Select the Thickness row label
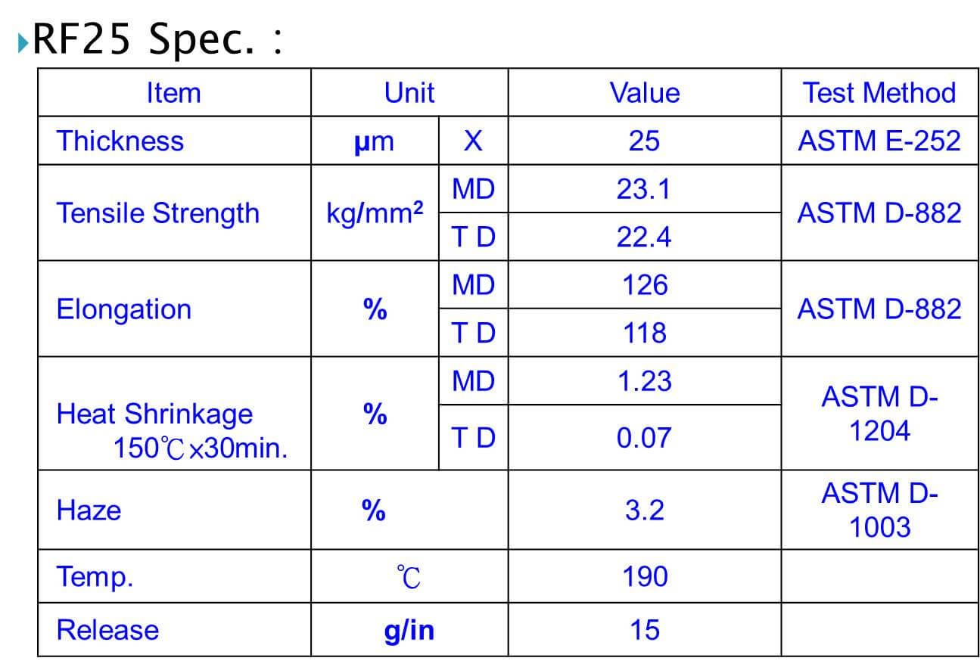The image size is (980, 664). (x=120, y=141)
